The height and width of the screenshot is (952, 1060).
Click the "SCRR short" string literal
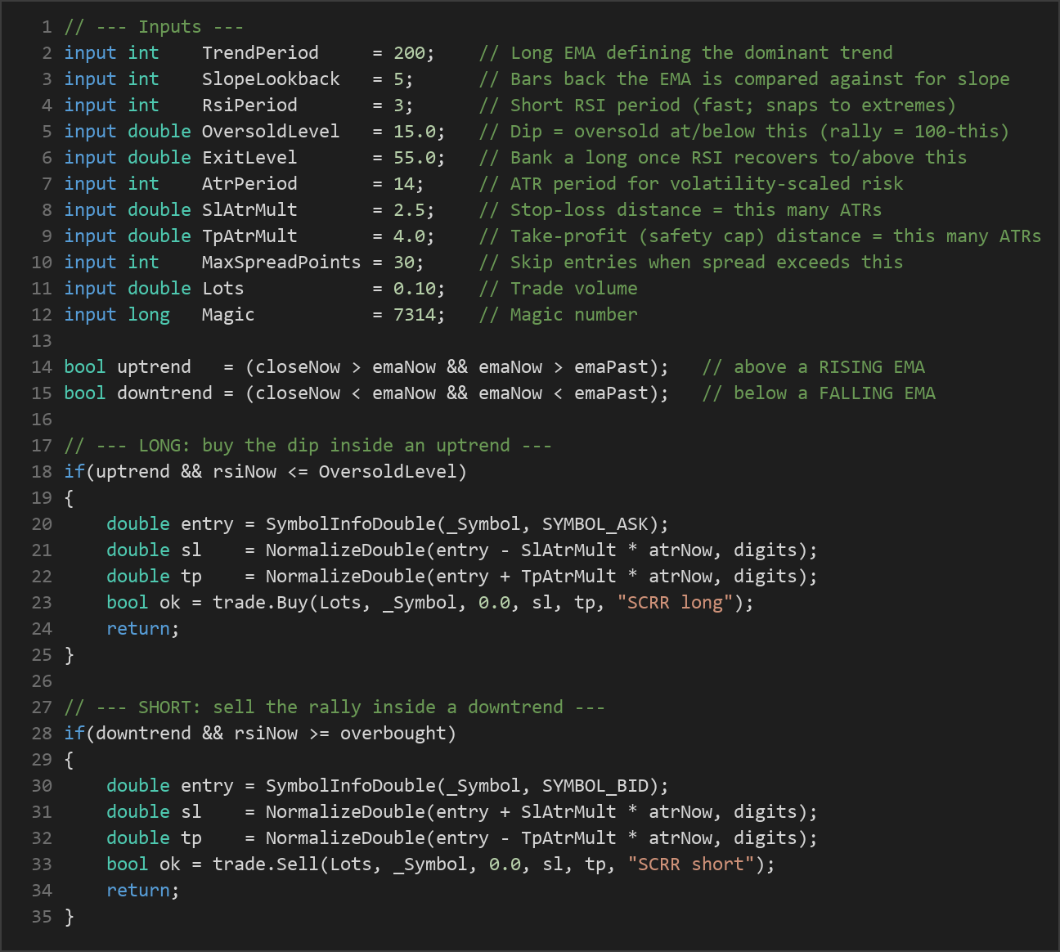coord(691,864)
